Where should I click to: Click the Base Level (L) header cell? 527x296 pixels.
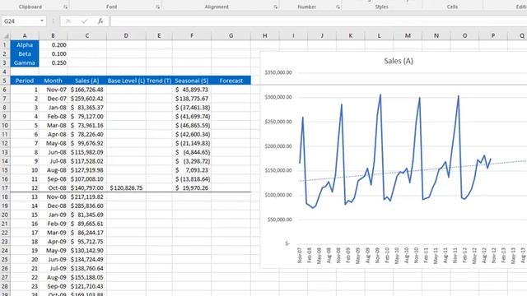point(126,81)
